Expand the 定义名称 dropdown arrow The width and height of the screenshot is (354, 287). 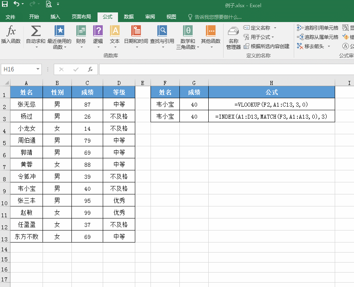275,28
